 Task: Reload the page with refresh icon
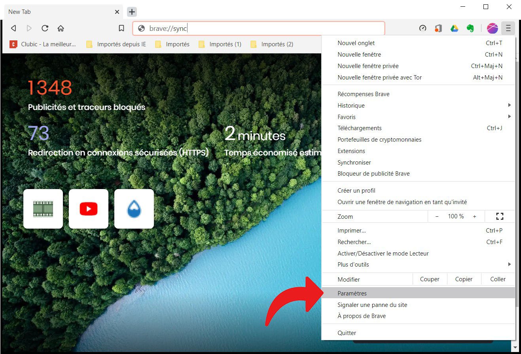pos(45,28)
